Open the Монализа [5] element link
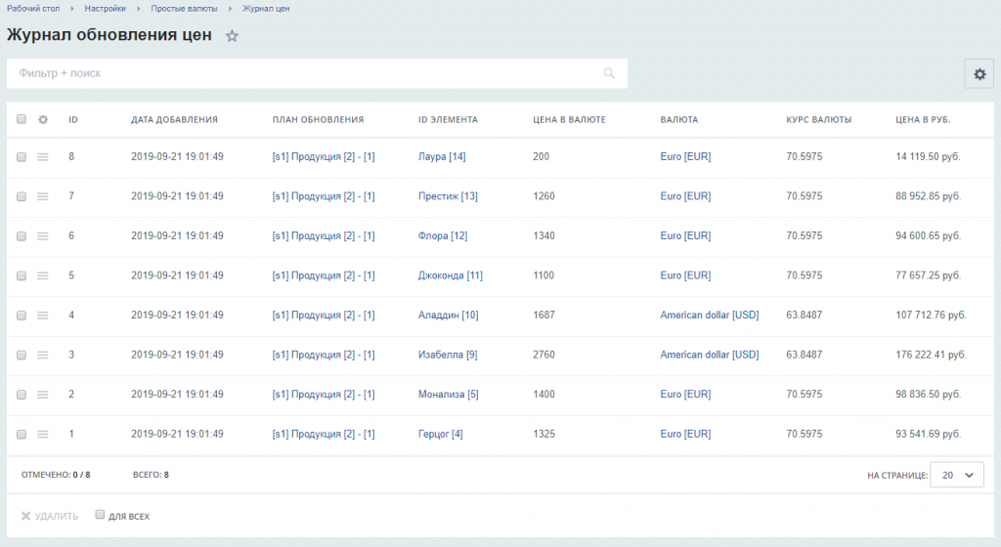 [448, 395]
